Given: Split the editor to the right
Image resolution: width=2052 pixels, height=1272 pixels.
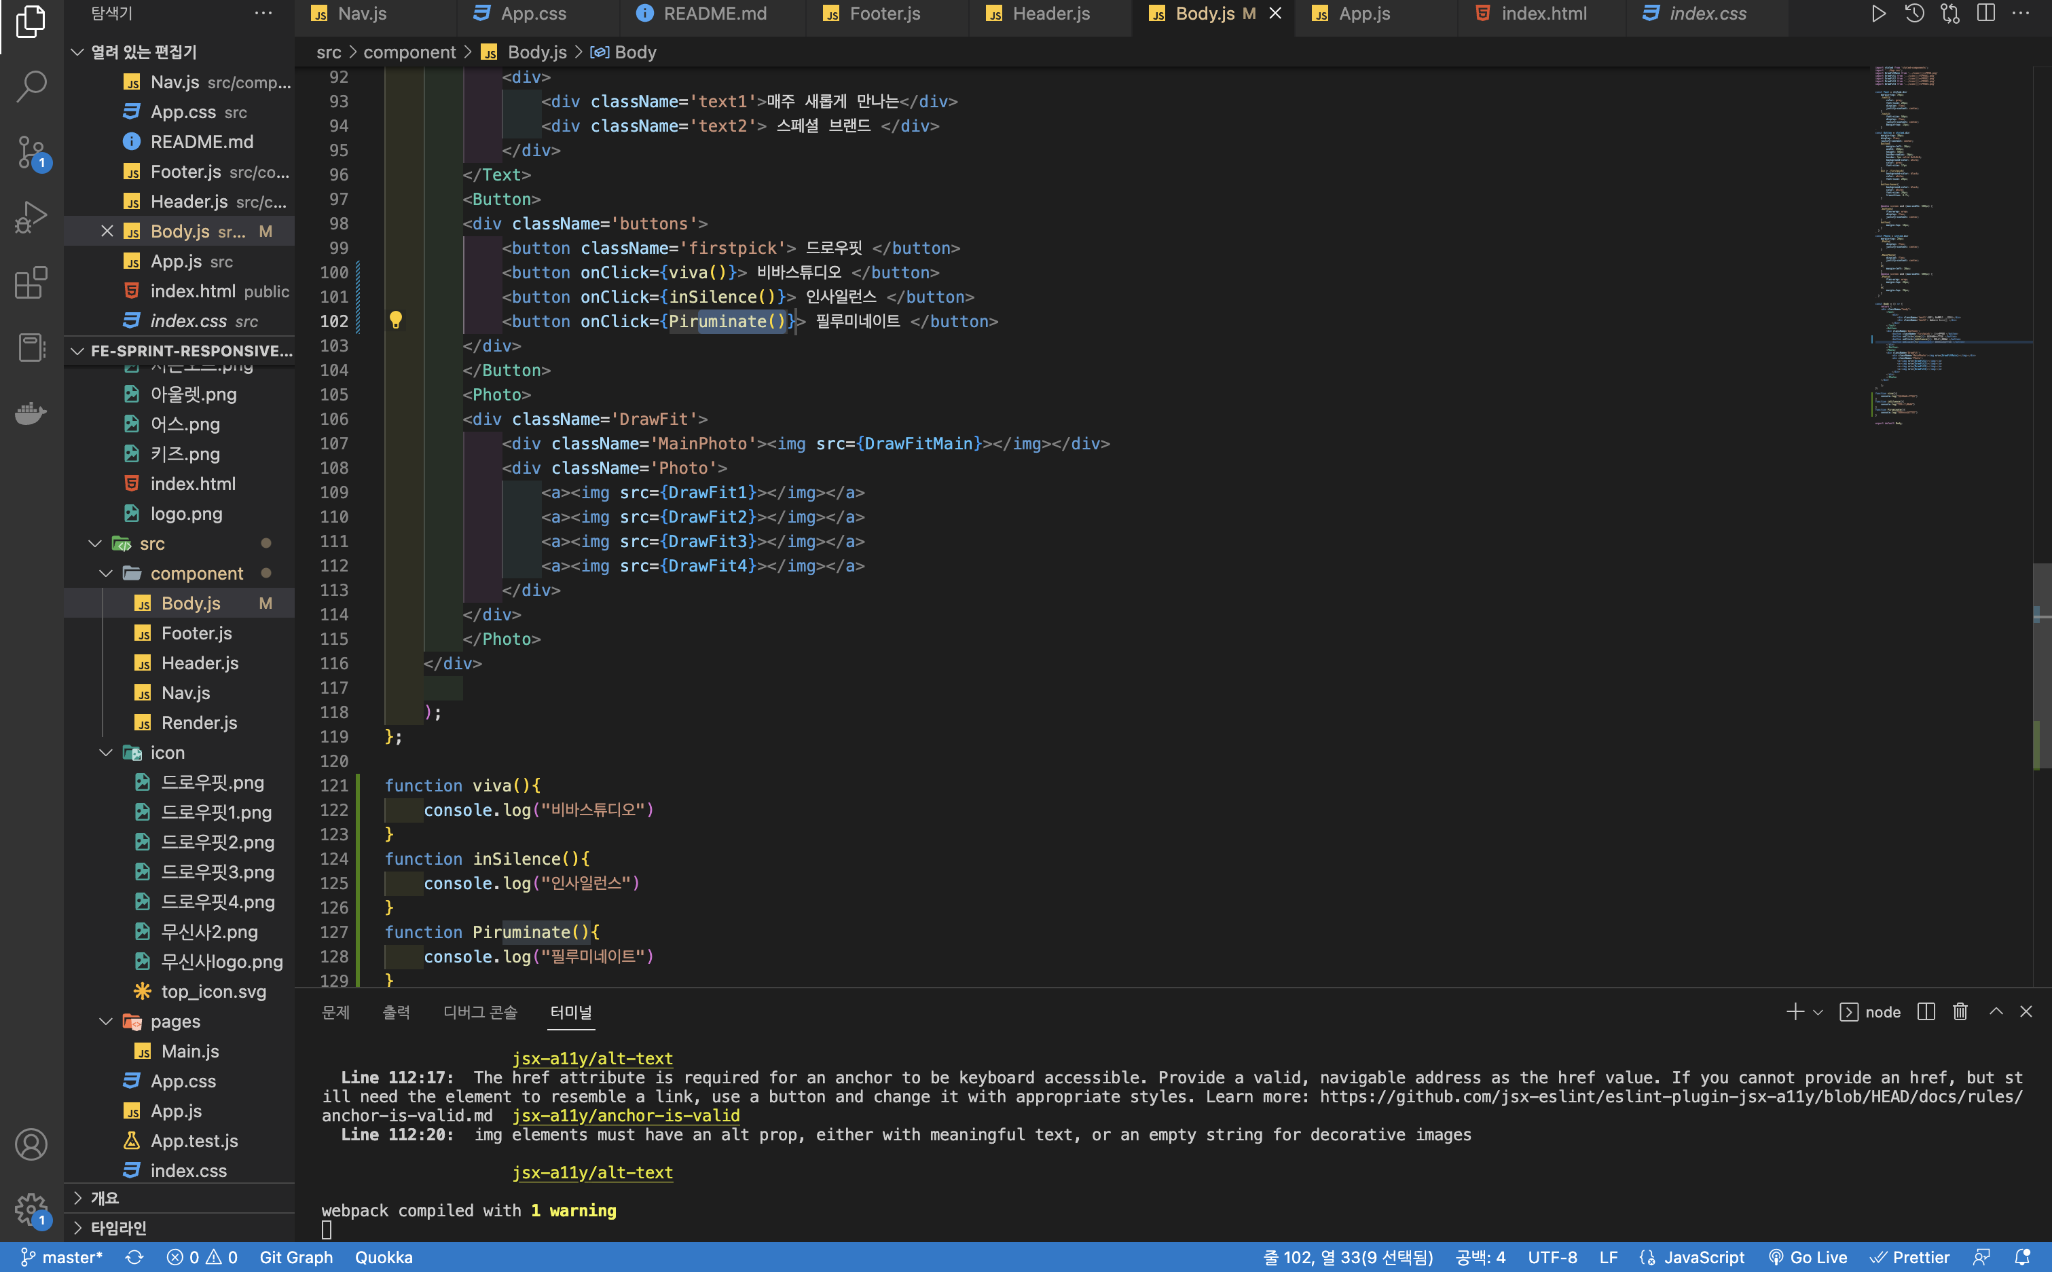Looking at the screenshot, I should click(1985, 14).
